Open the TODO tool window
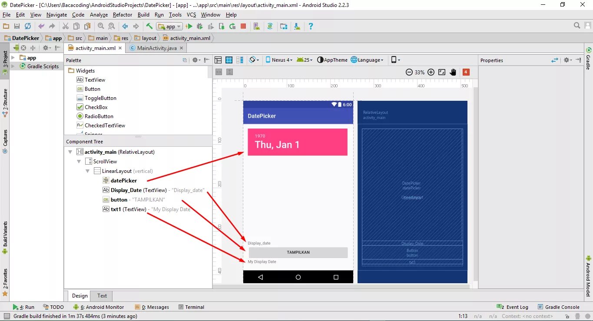 click(x=53, y=307)
